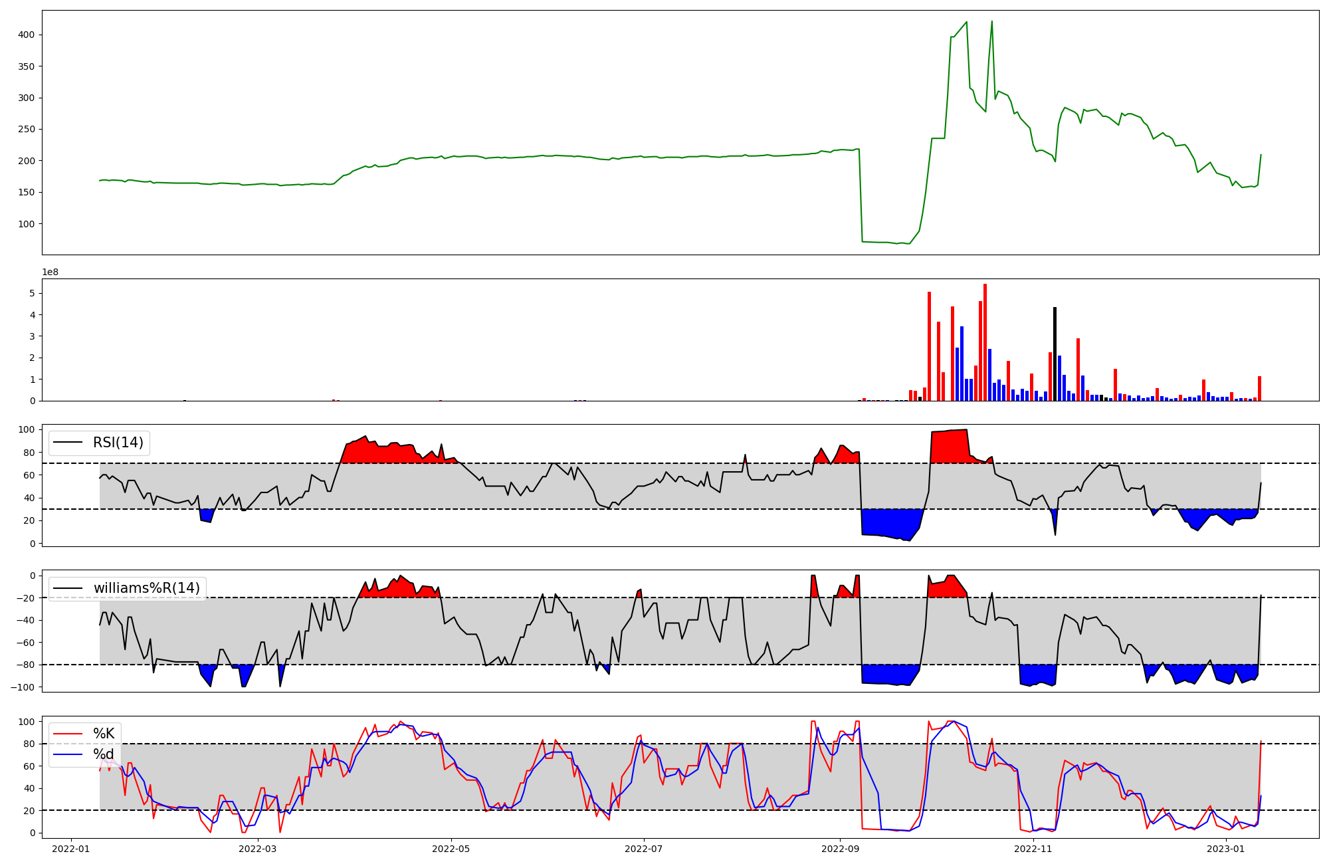Click the %K legend entry
The image size is (1329, 864).
(104, 734)
